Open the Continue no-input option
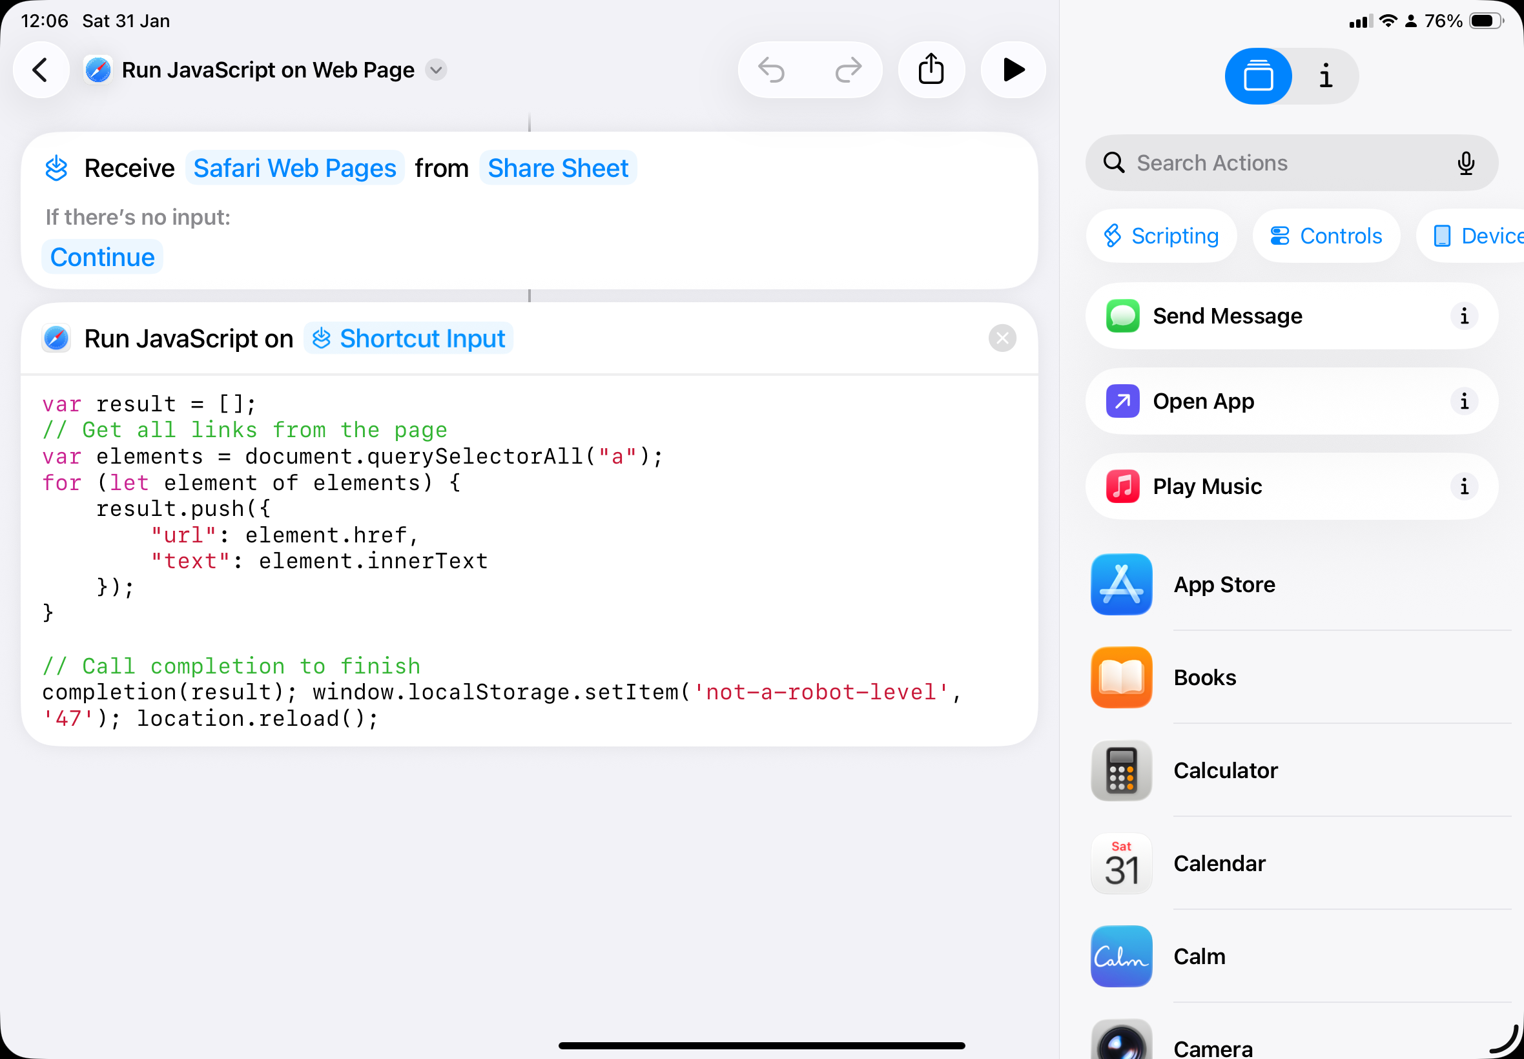 point(102,258)
